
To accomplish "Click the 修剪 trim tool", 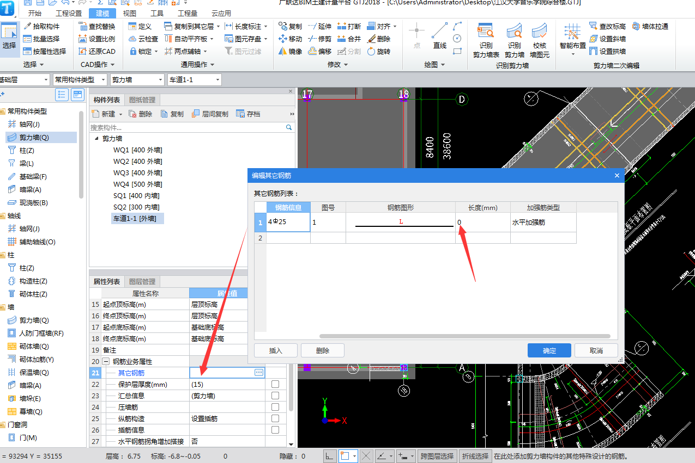I will (x=319, y=39).
